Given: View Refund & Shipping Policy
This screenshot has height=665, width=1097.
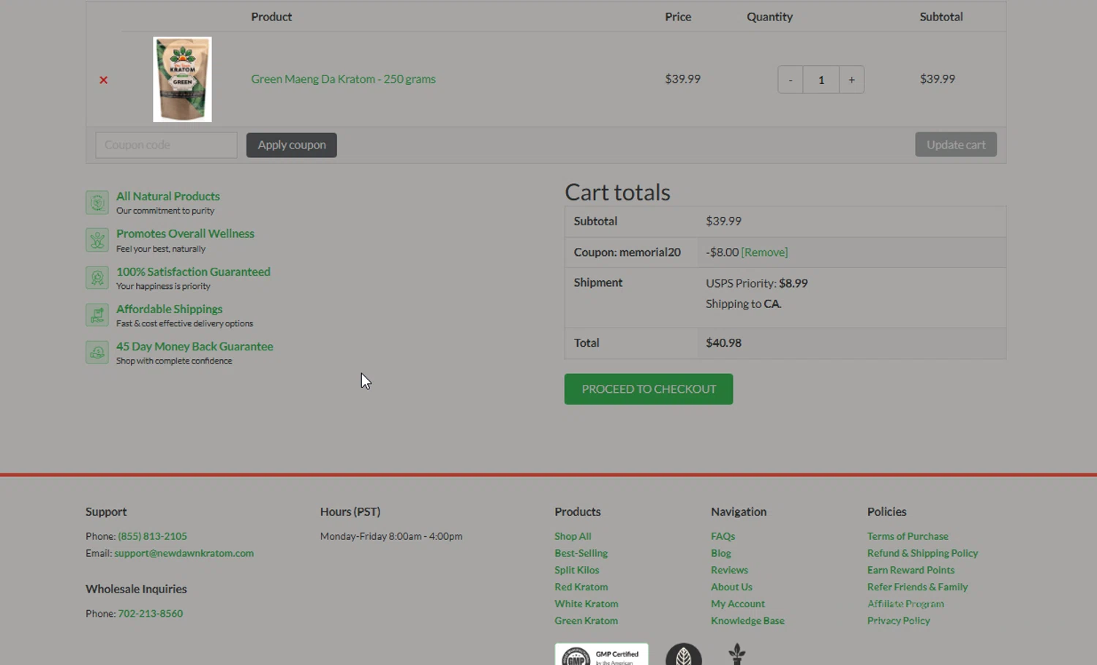Looking at the screenshot, I should (922, 553).
